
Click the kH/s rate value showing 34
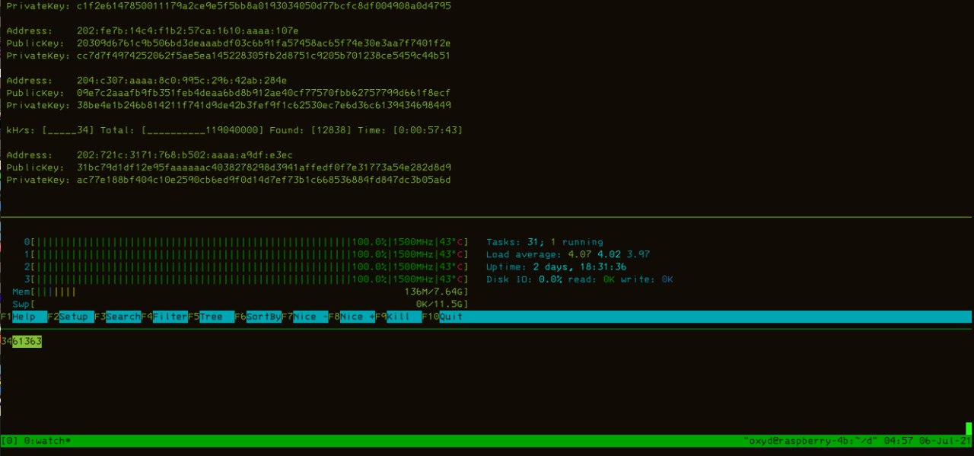click(83, 130)
